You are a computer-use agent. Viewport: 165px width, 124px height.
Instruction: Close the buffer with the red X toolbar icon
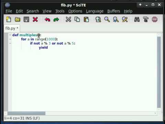pos(35,19)
